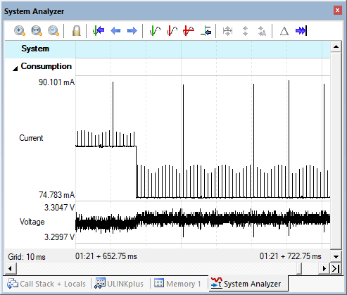347x295 pixels.
Task: Select green rising-edge cursor icon
Action: pyautogui.click(x=155, y=31)
